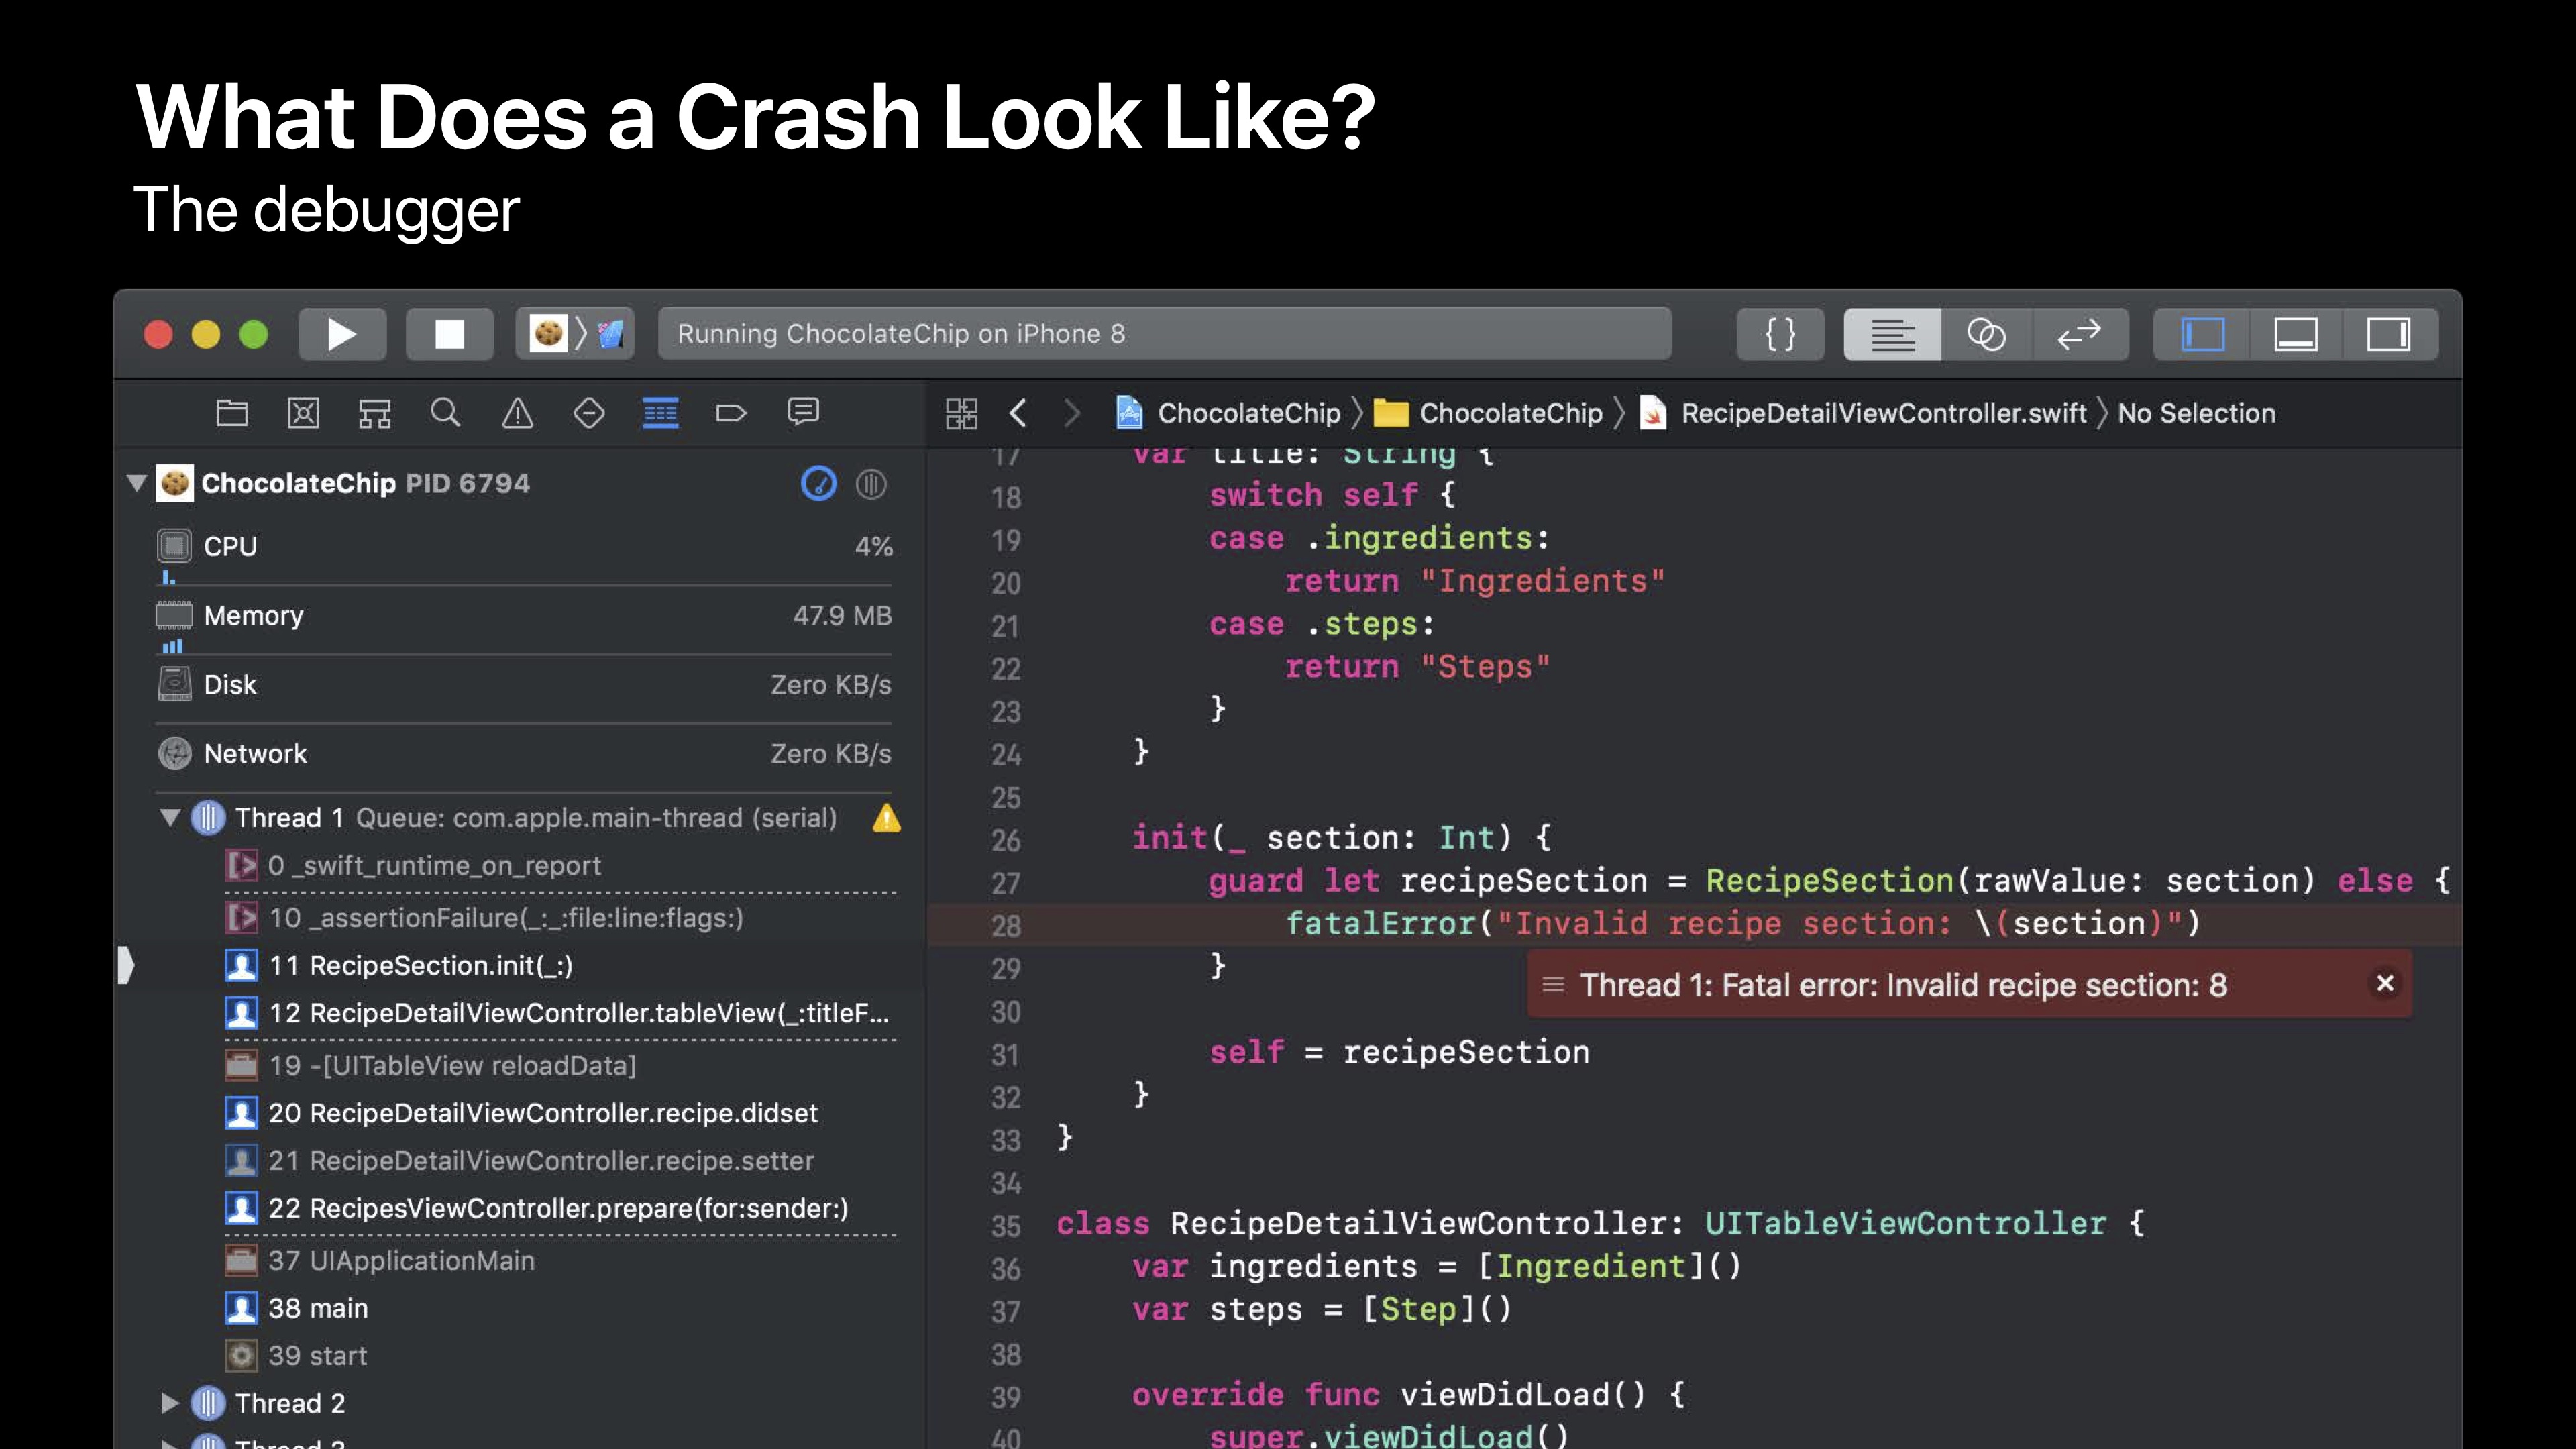Viewport: 2576px width, 1449px height.
Task: Click the code snippets library braces button
Action: [x=1780, y=334]
